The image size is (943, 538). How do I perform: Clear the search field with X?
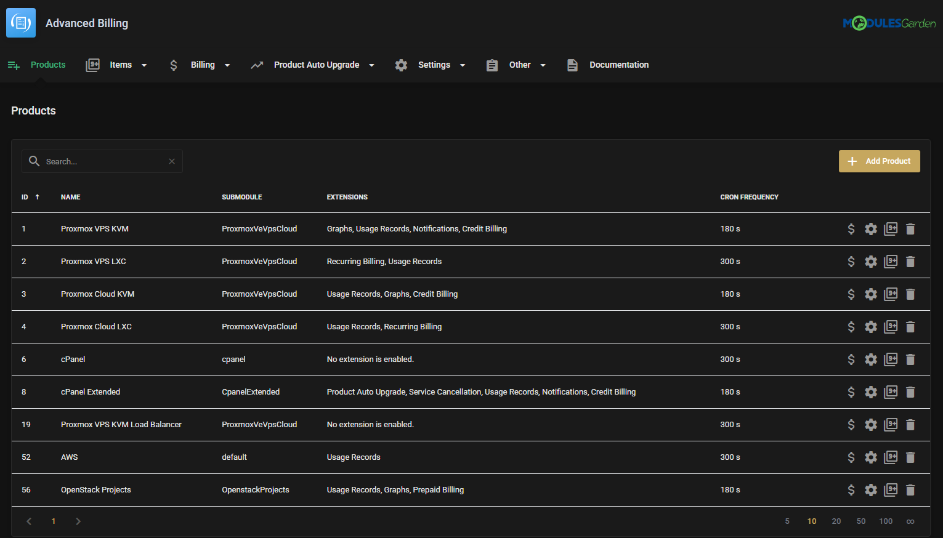point(172,161)
